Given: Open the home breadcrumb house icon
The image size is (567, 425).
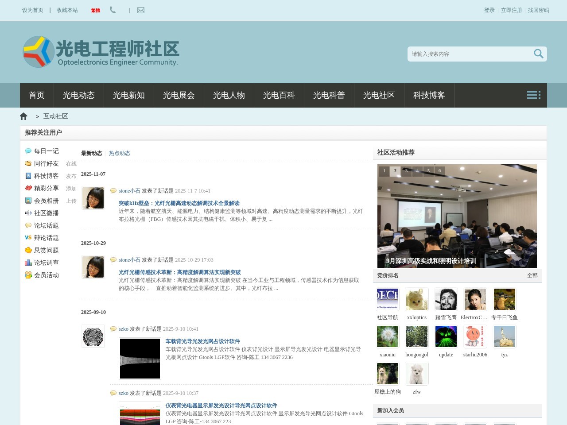Looking at the screenshot, I should pos(23,116).
